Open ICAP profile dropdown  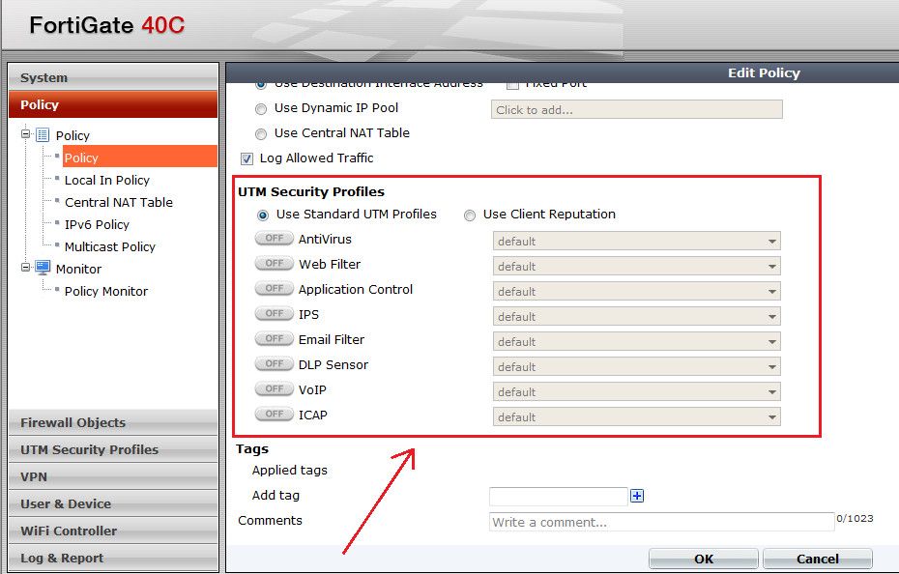point(636,417)
